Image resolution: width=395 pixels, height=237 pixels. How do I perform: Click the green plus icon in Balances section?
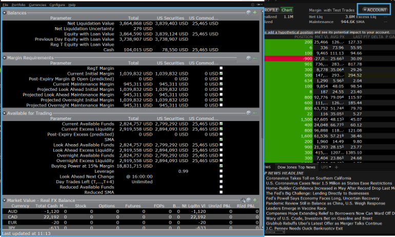click(255, 12)
